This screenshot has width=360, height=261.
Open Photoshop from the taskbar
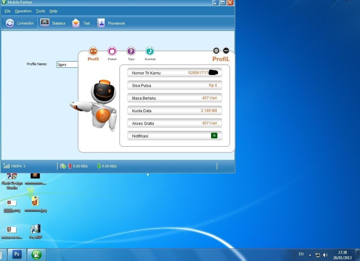17,254
